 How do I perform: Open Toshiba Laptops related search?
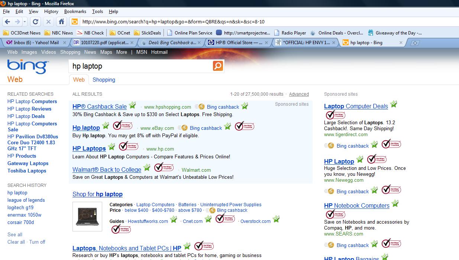point(27,171)
